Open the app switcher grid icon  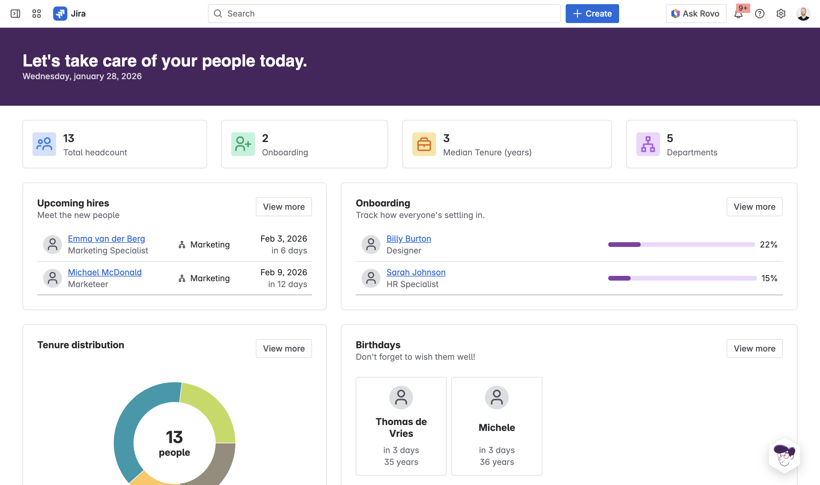(x=37, y=14)
